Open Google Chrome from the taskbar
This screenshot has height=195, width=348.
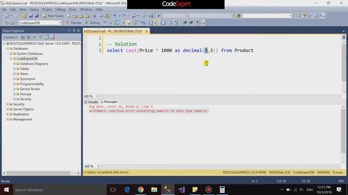[140, 190]
